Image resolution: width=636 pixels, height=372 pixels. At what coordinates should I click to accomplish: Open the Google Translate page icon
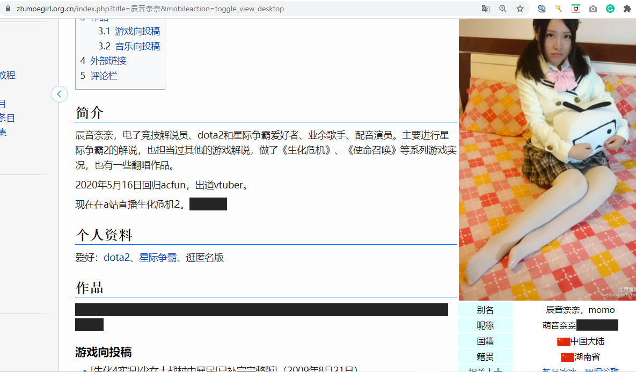(486, 9)
